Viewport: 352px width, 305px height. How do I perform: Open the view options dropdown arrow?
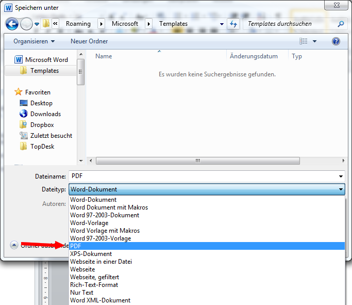pyautogui.click(x=315, y=41)
